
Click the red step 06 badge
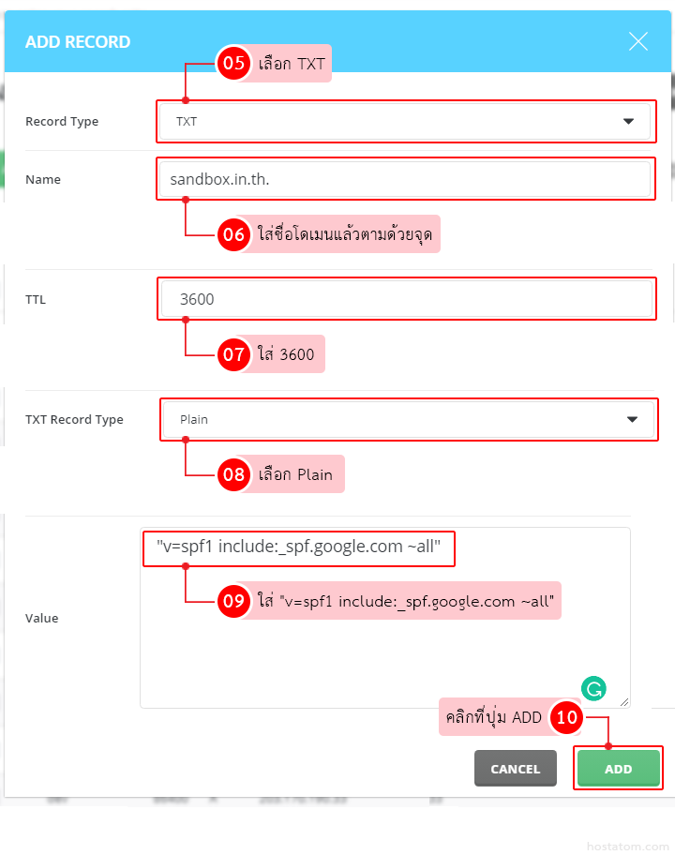coord(232,234)
